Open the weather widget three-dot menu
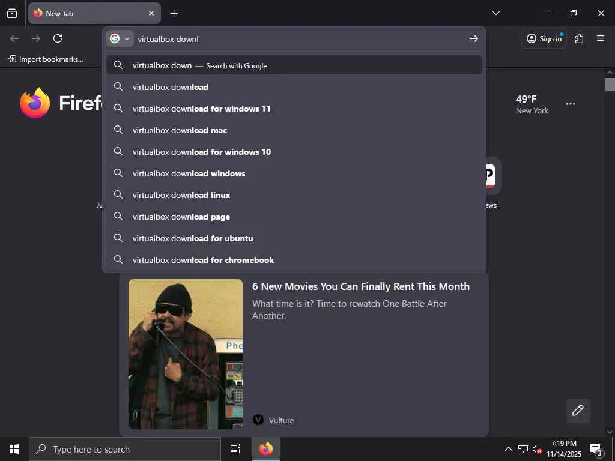Image resolution: width=615 pixels, height=461 pixels. click(x=571, y=104)
